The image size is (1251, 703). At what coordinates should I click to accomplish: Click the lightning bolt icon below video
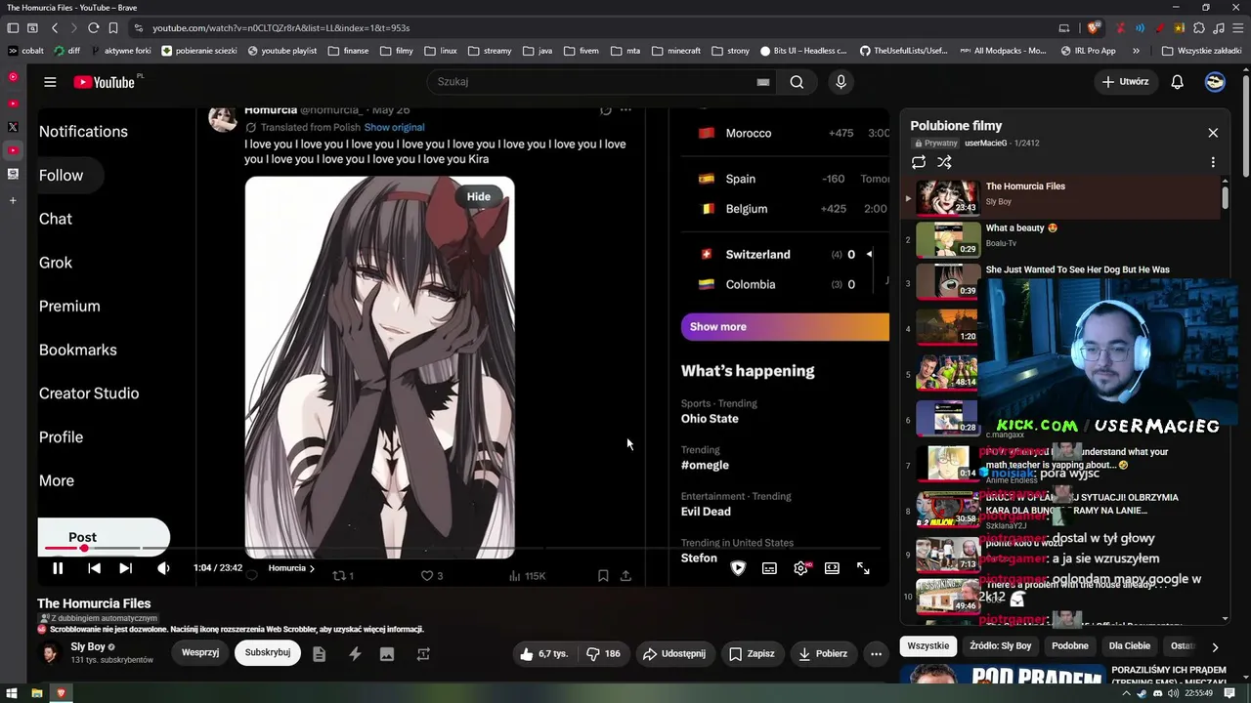[x=355, y=654]
